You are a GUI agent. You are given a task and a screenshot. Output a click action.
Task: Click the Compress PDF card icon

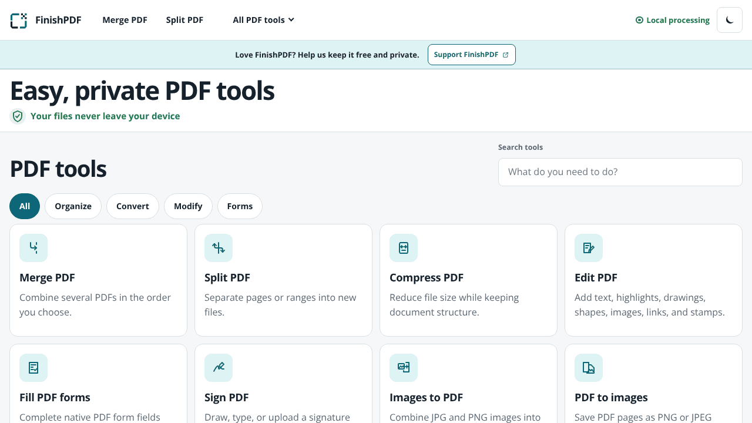404,248
